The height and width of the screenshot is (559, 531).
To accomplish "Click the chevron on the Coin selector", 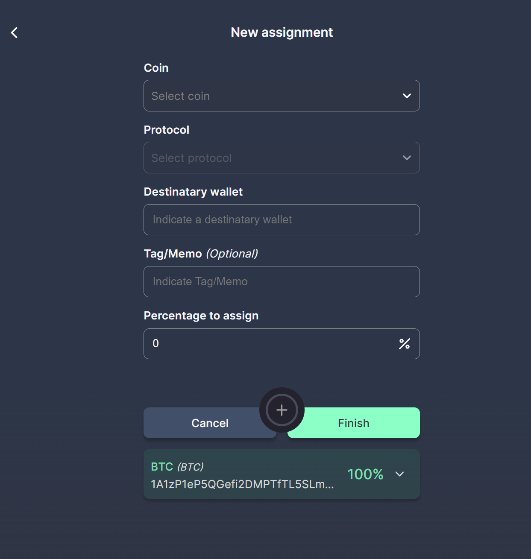I will coord(406,96).
